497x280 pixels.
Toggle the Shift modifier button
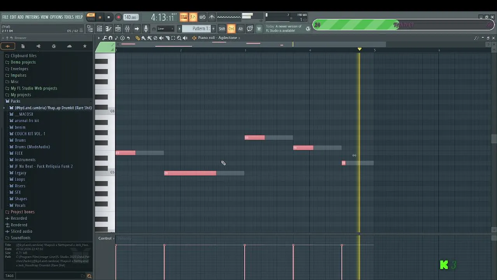(222, 29)
